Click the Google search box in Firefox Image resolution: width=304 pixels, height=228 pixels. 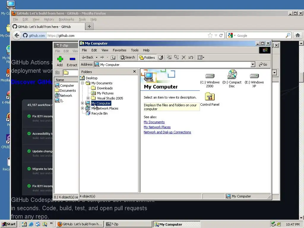point(260,36)
